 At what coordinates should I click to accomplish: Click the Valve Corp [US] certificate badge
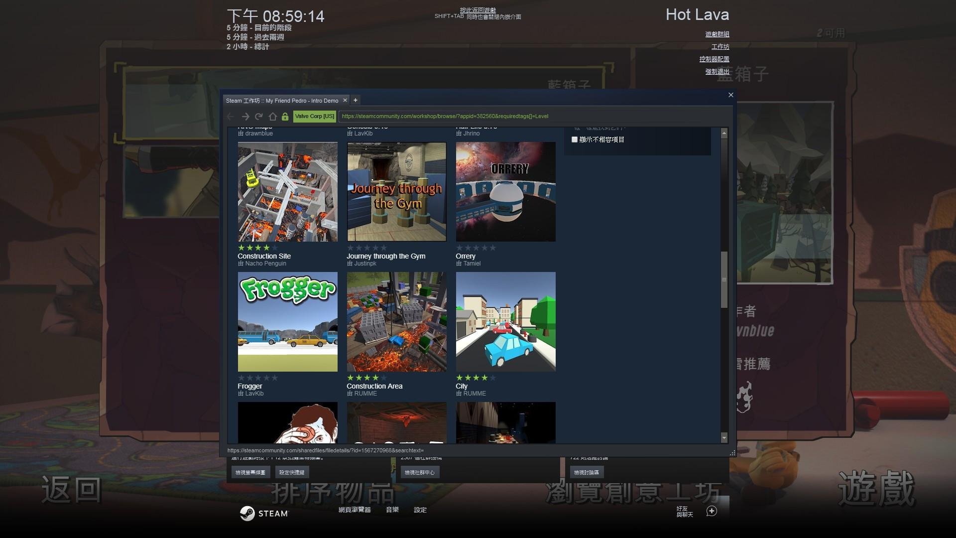[x=315, y=117]
